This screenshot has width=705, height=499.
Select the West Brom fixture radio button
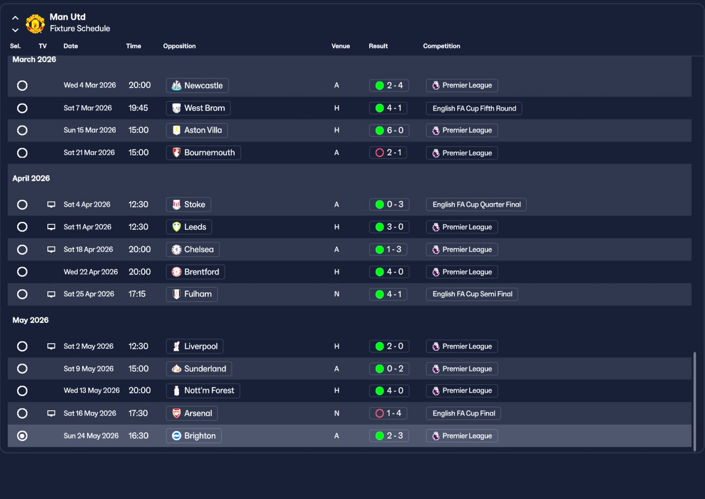coord(22,108)
